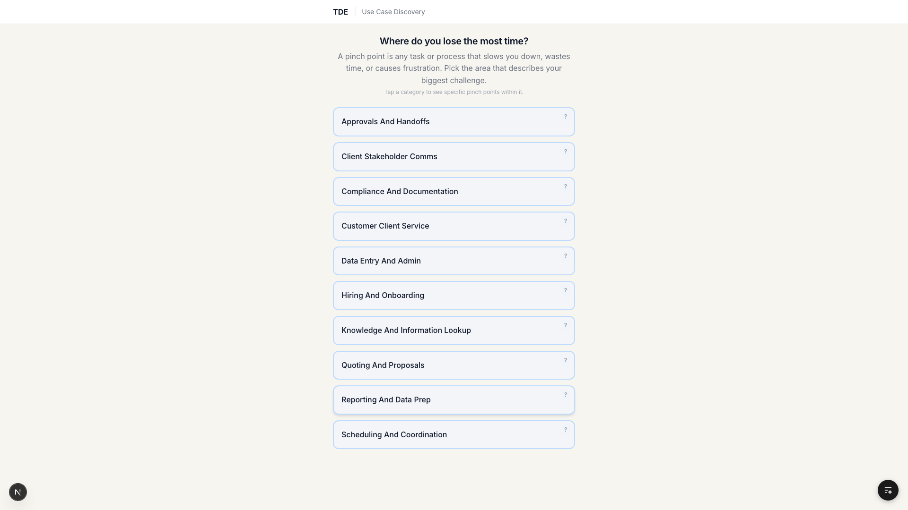The width and height of the screenshot is (908, 510).
Task: Pick the Scheduling And Coordination category
Action: pyautogui.click(x=454, y=435)
